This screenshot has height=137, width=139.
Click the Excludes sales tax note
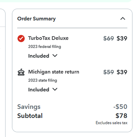(112, 123)
